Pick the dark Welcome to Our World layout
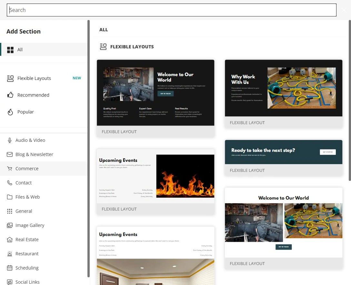 pyautogui.click(x=155, y=98)
